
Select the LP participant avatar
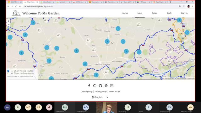(x=39, y=107)
